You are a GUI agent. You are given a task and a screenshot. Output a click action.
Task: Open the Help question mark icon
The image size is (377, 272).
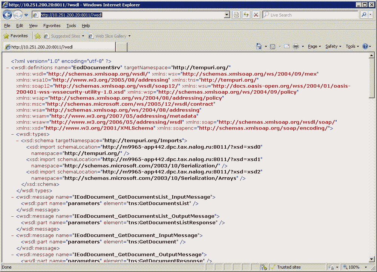point(365,46)
